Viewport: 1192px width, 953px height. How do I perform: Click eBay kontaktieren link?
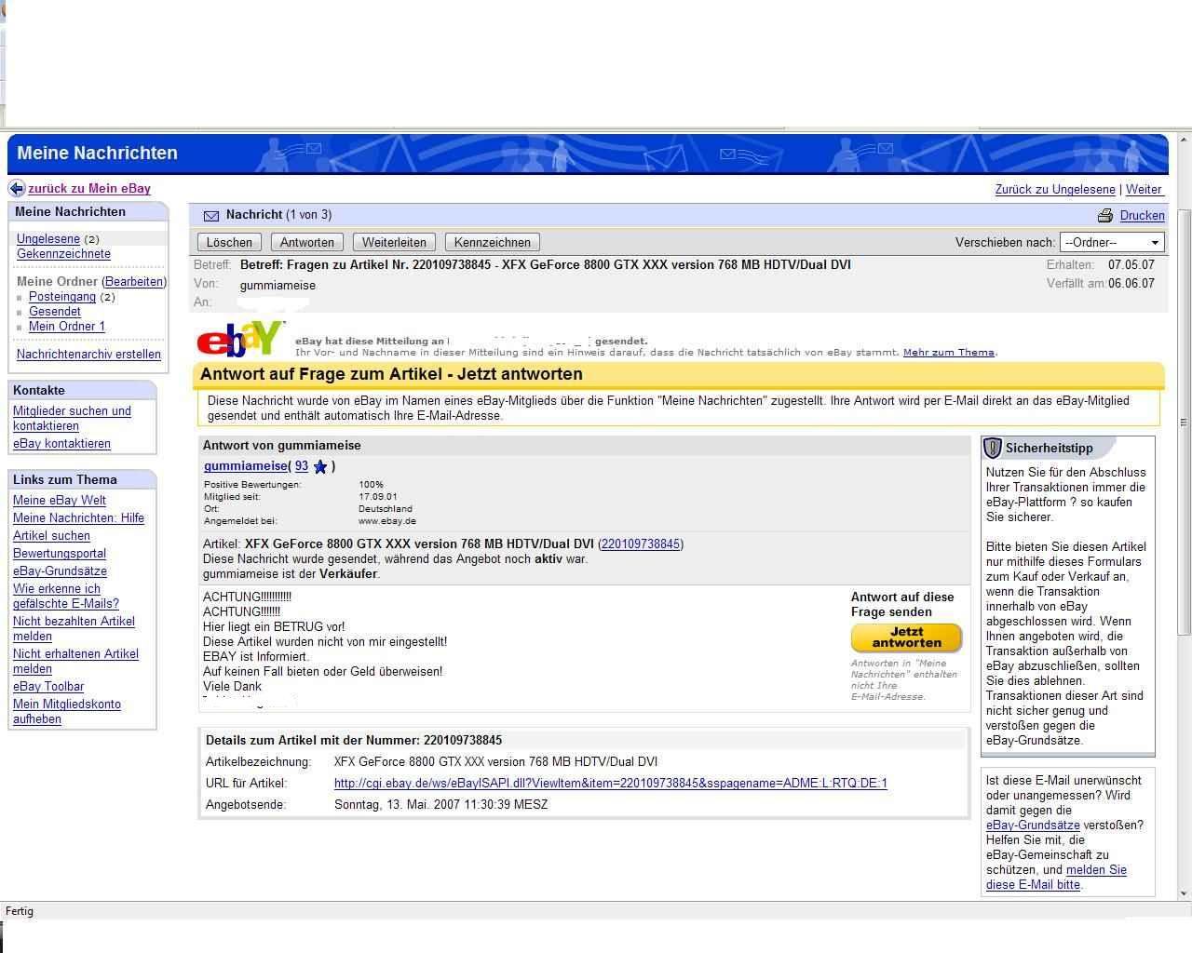point(61,444)
